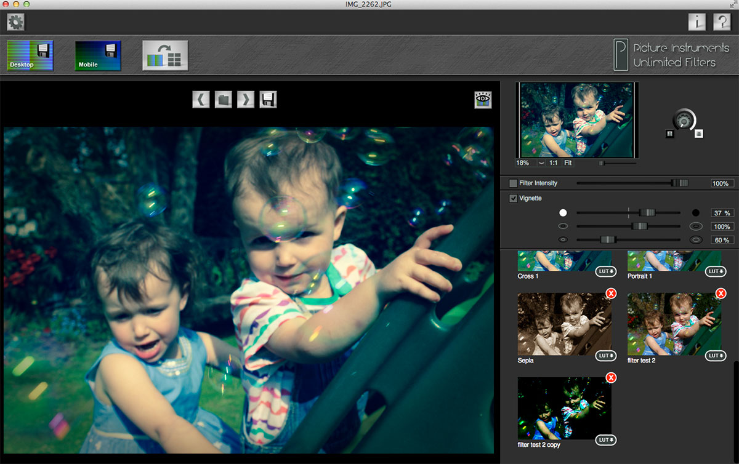The image size is (739, 464).
Task: Export LUT for Portrait 1 filter
Action: (x=716, y=271)
